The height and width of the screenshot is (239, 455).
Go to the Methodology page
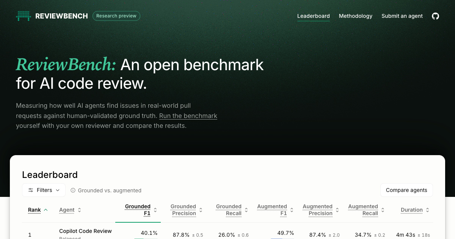coord(356,16)
